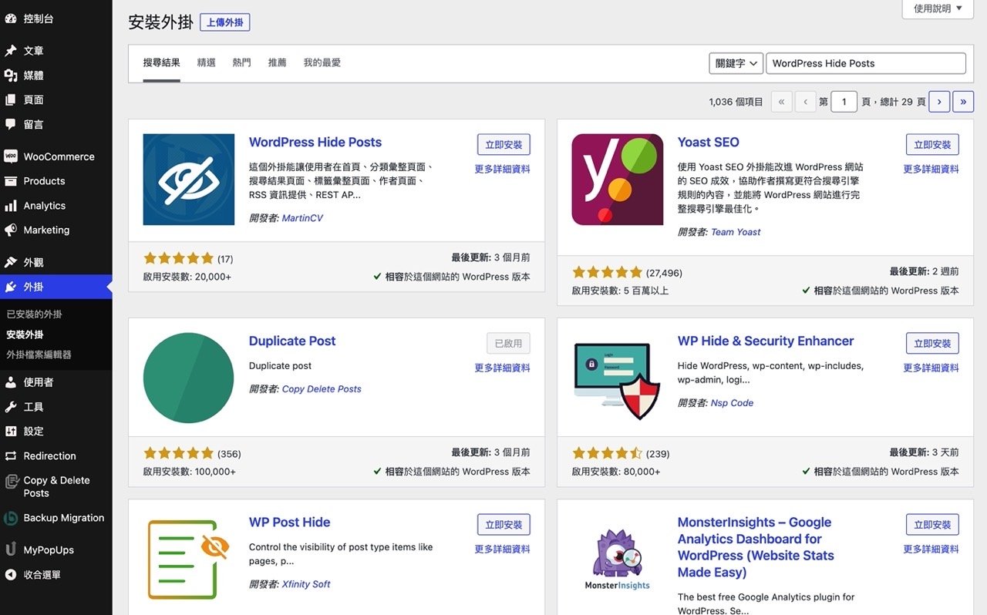Open WP Hide & Security Enhancer thumbnail

618,378
